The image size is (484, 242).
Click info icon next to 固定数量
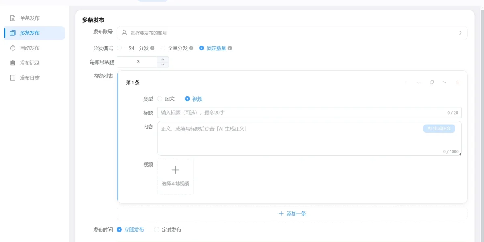pyautogui.click(x=230, y=48)
